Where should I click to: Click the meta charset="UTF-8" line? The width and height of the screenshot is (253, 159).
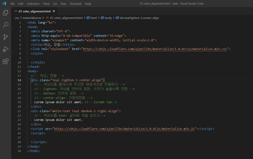click(50, 31)
